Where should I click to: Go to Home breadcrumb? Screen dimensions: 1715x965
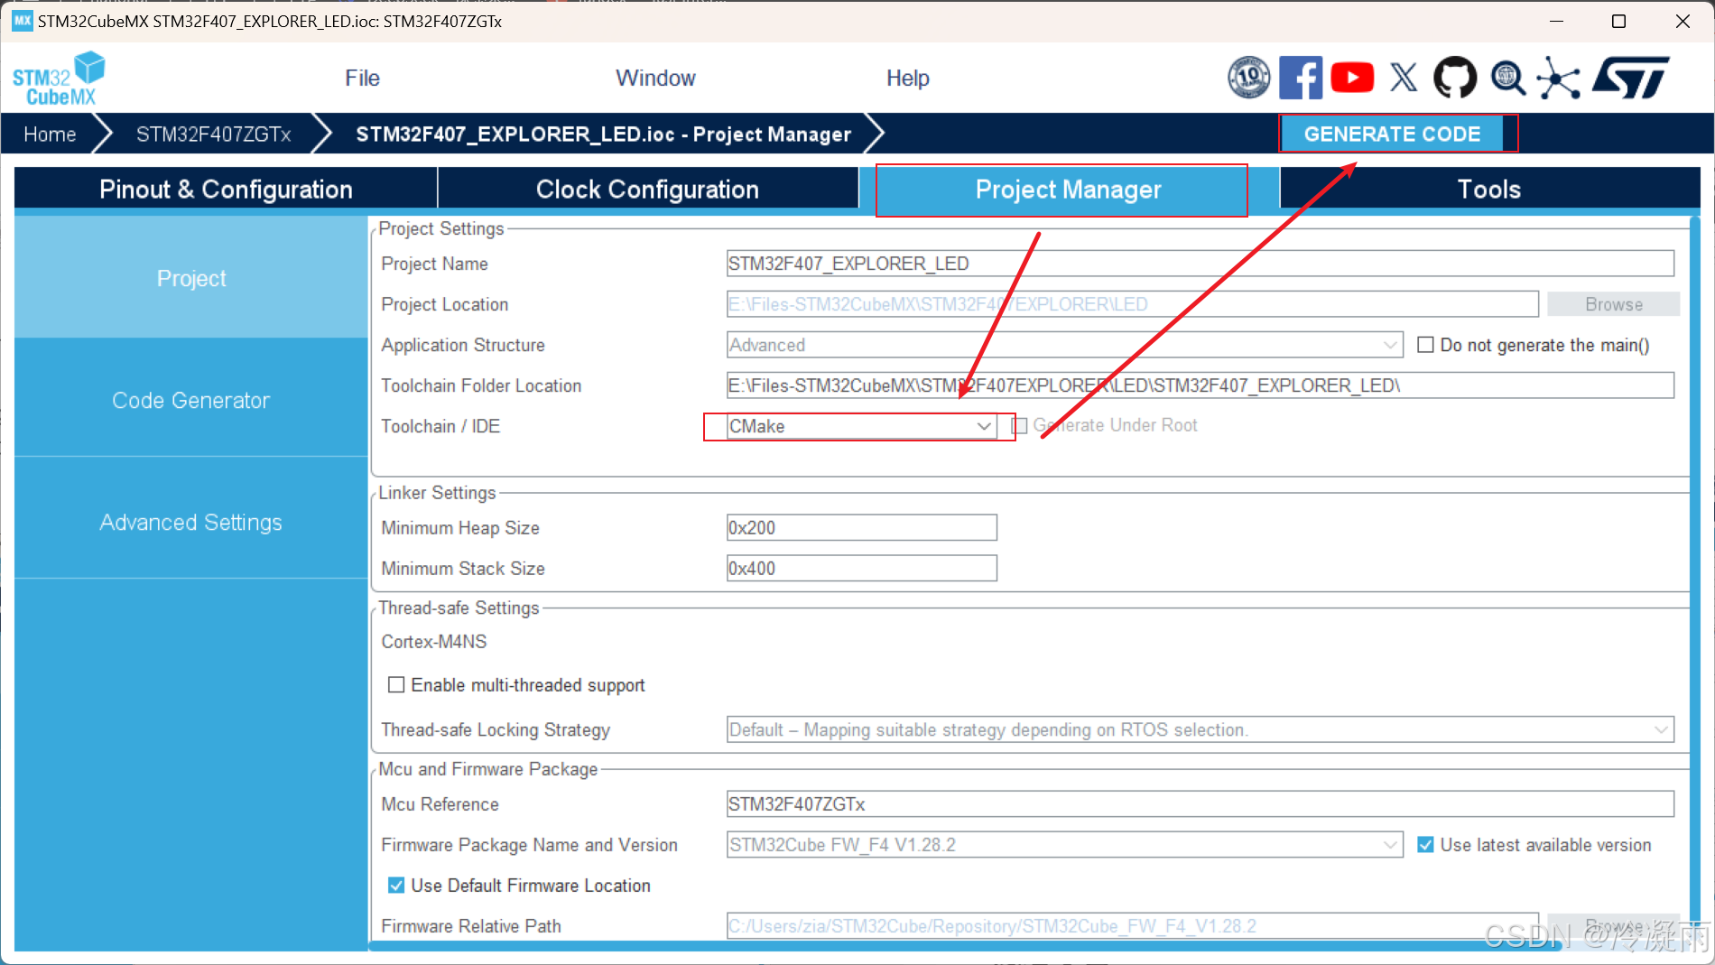(50, 135)
